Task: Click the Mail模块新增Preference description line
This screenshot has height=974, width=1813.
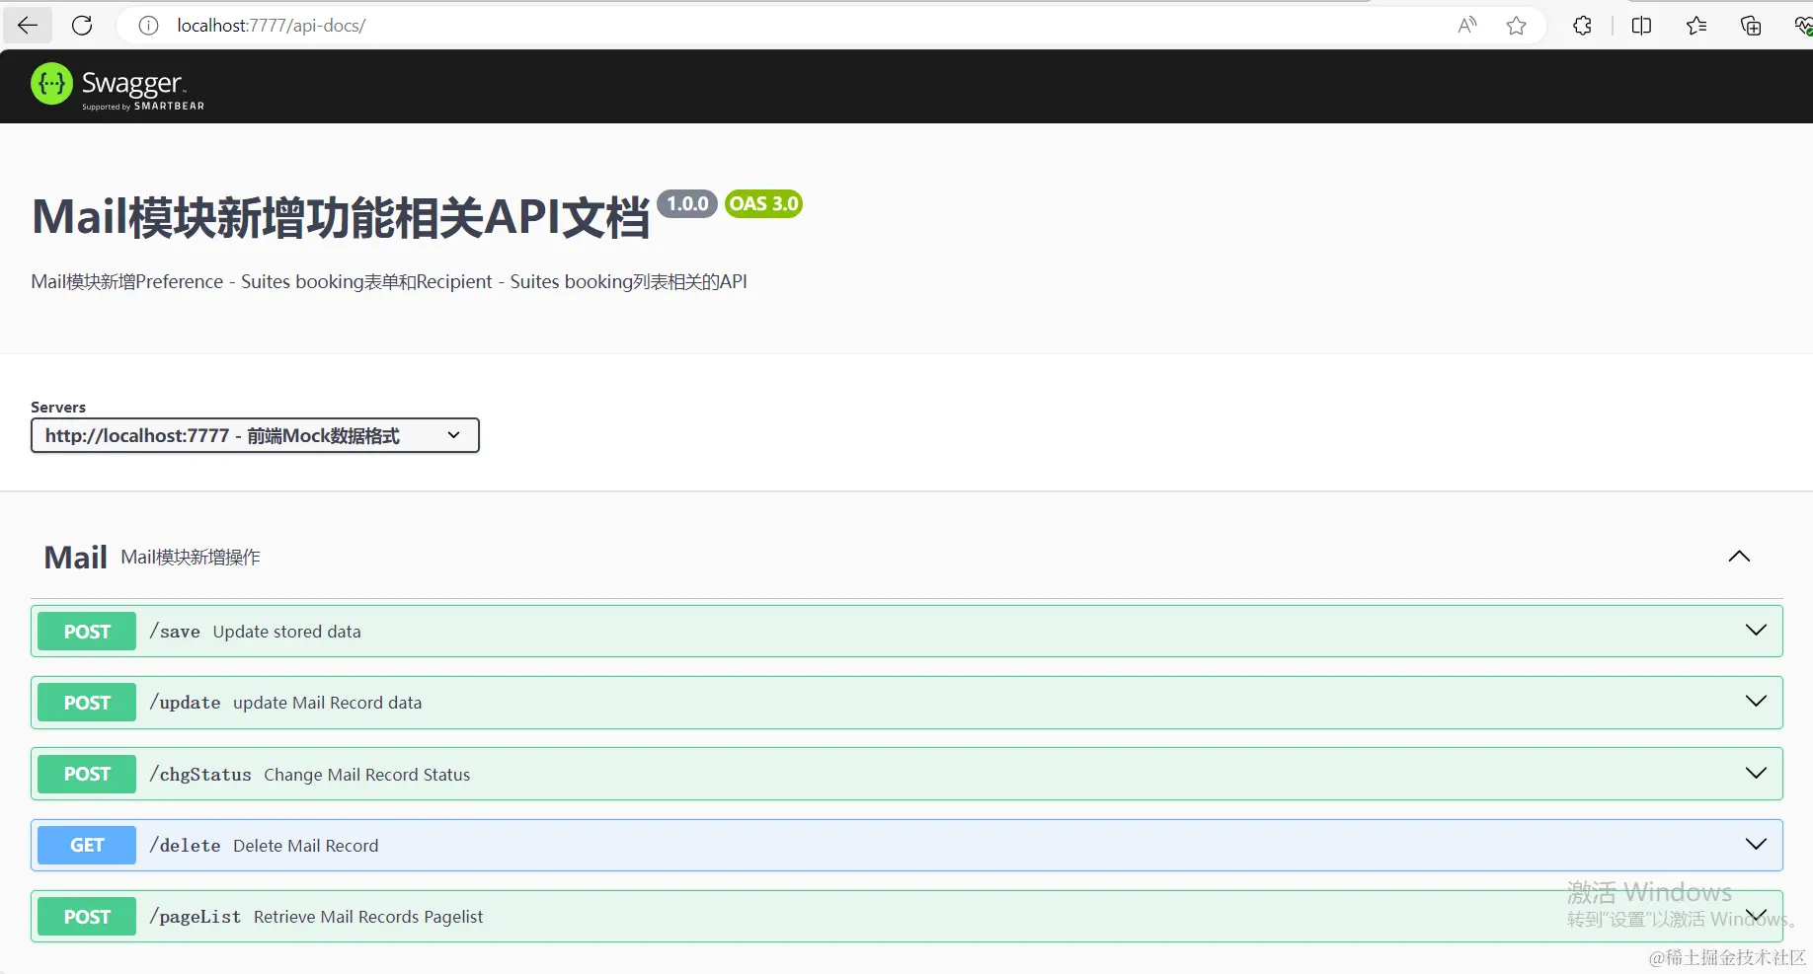Action: [389, 282]
